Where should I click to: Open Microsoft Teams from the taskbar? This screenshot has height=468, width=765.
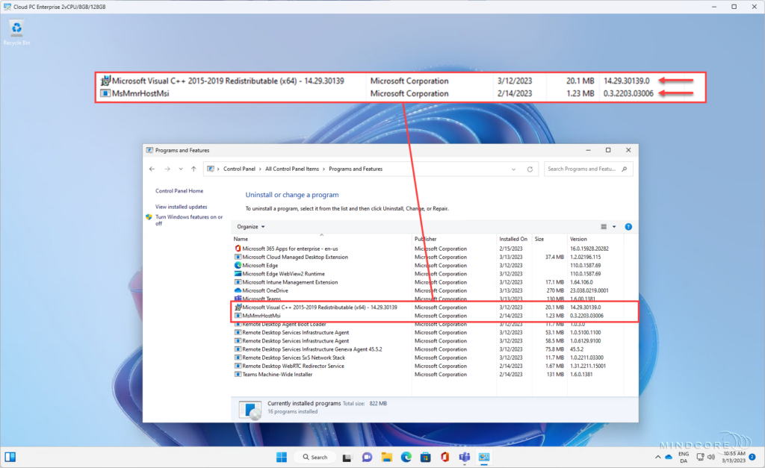tap(463, 457)
